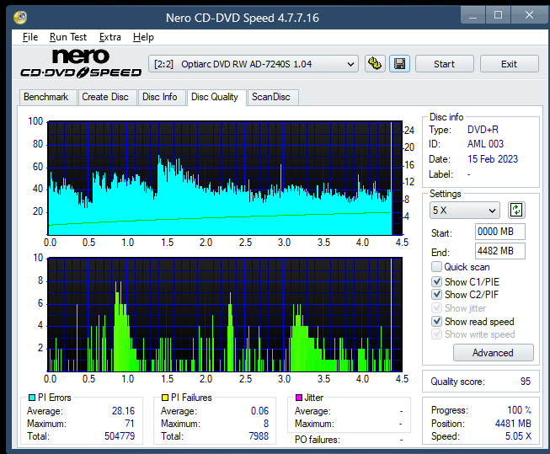Click the End field showing 4482 MB
Viewport: 550px width, 454px height.
click(x=499, y=251)
